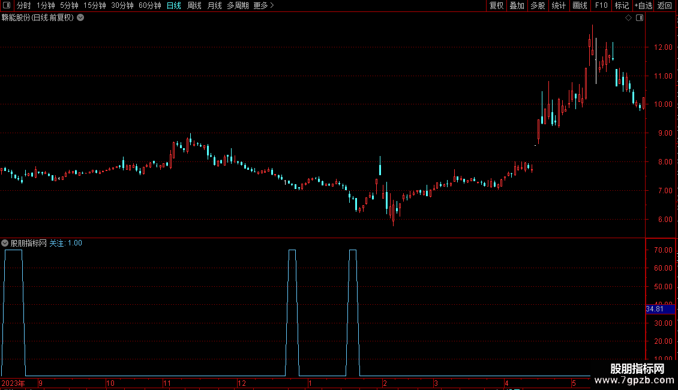Add stock with +自选 button
678x390 pixels.
click(x=643, y=5)
